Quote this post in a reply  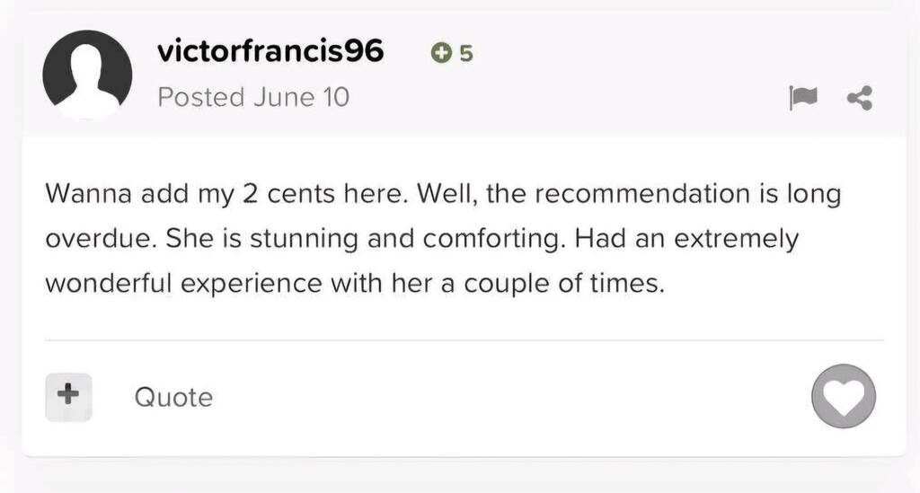[x=173, y=397]
